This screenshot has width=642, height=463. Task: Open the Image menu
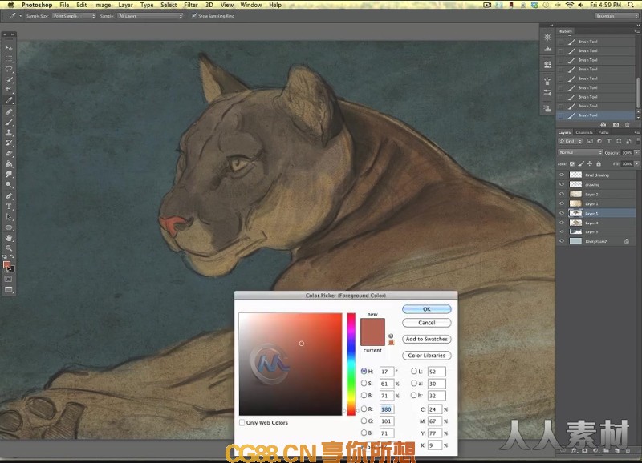103,5
